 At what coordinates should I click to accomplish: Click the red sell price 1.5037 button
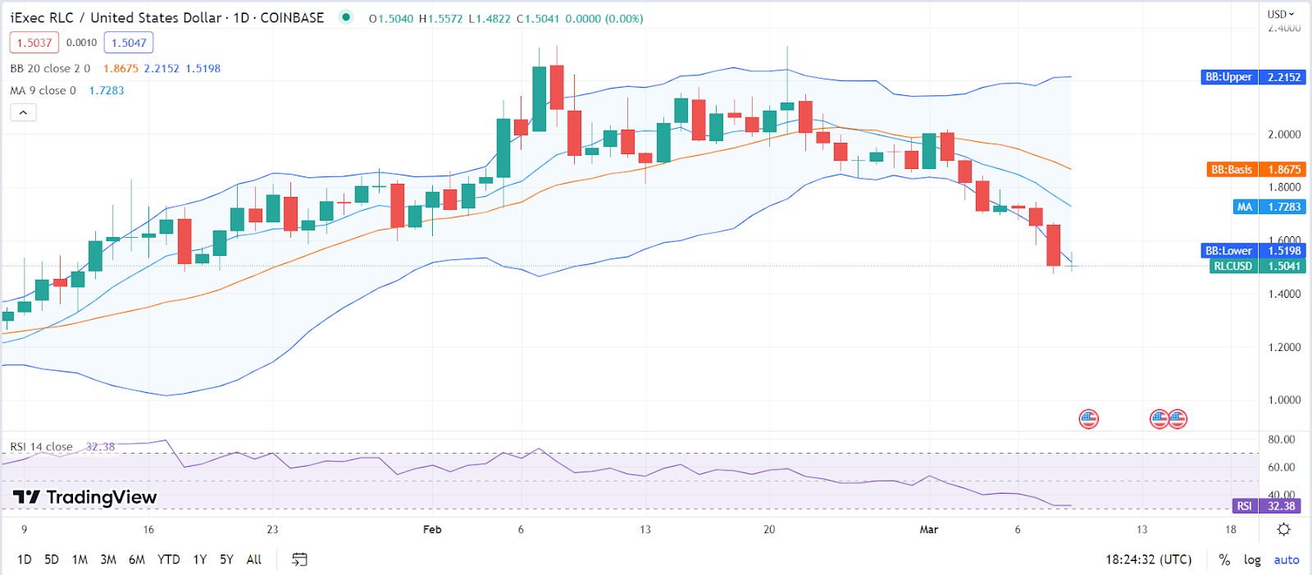tap(34, 43)
